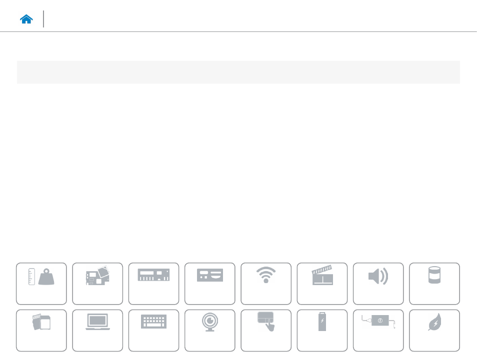Open the ports and connectors tile
Image resolution: width=477 pixels, height=360 pixels.
(210, 284)
